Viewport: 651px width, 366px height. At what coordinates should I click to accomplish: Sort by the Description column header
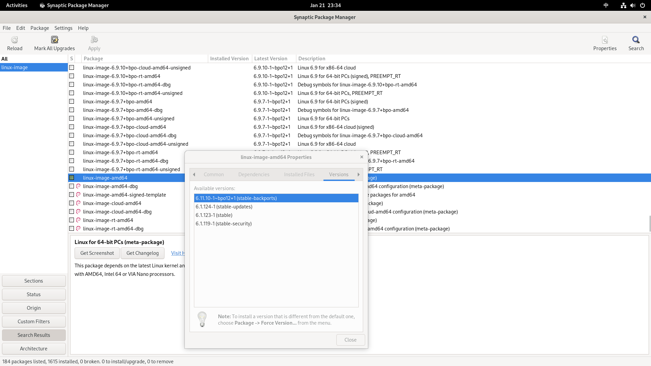click(x=473, y=59)
